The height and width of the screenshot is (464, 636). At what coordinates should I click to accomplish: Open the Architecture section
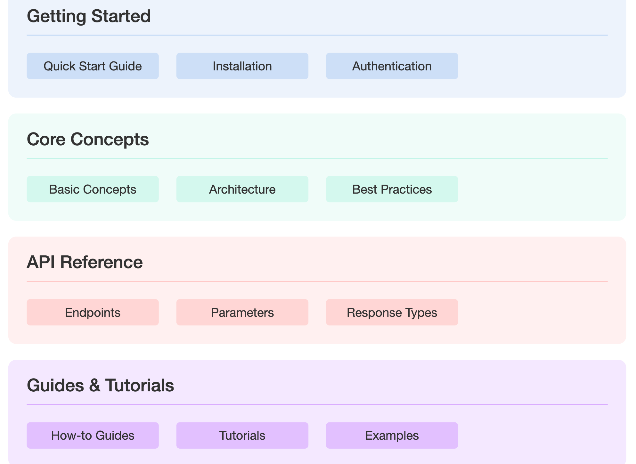(x=242, y=189)
